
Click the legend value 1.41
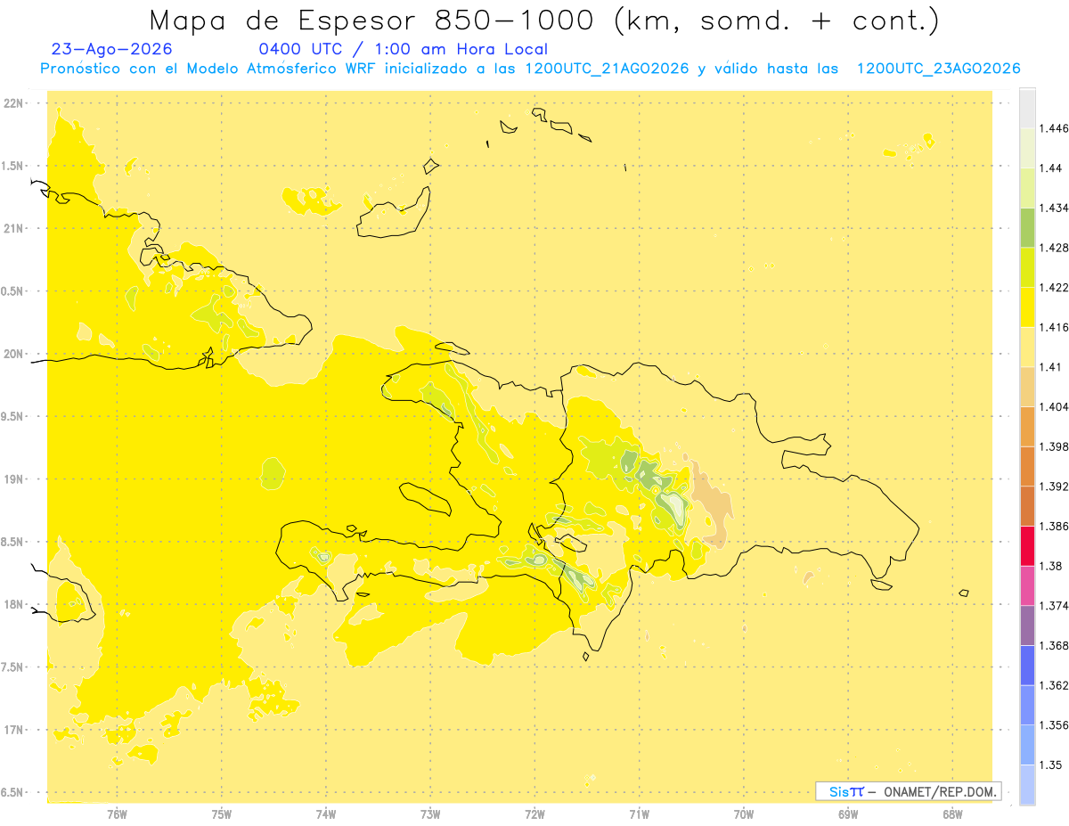[x=1051, y=367]
